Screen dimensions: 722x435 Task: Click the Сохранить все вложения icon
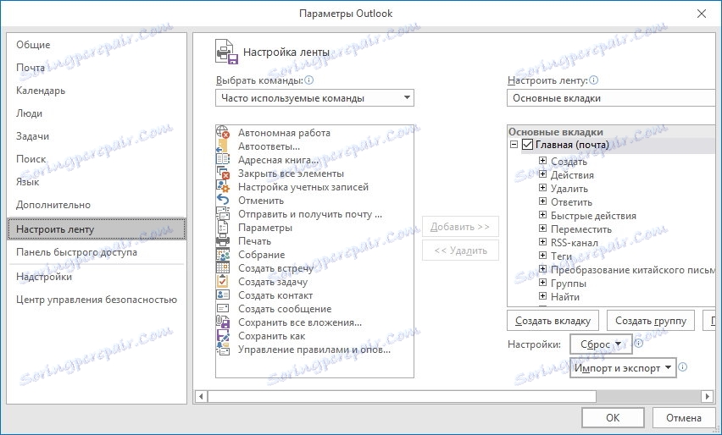(x=223, y=322)
